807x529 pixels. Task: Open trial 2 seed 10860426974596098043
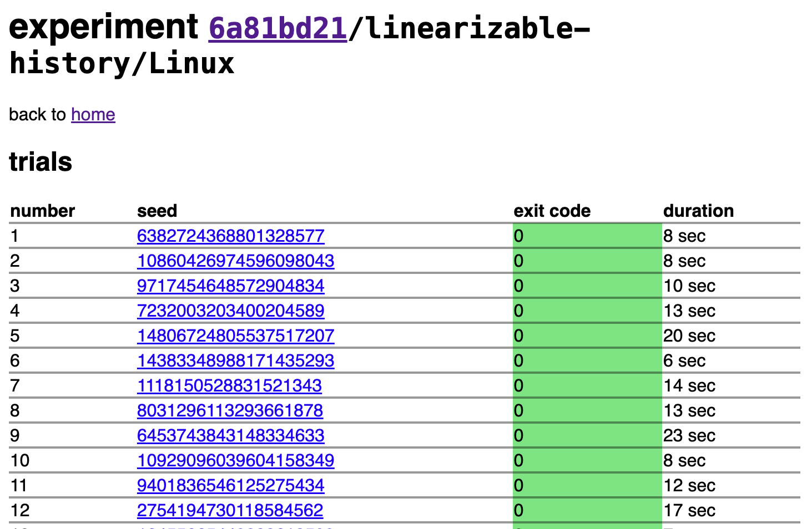(x=235, y=261)
